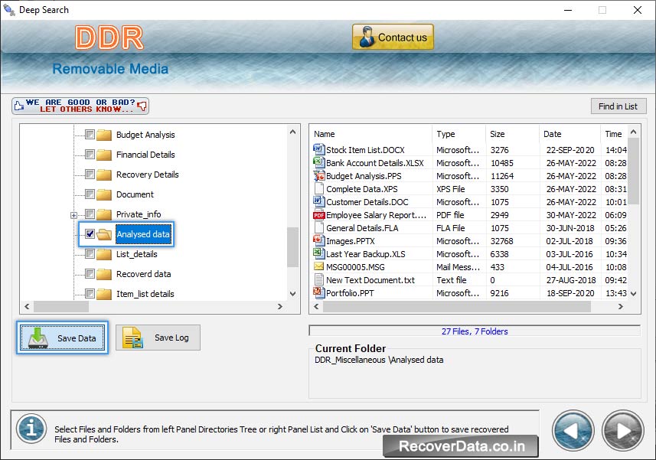Click the Financial Details folder icon
656x460 pixels.
point(104,155)
